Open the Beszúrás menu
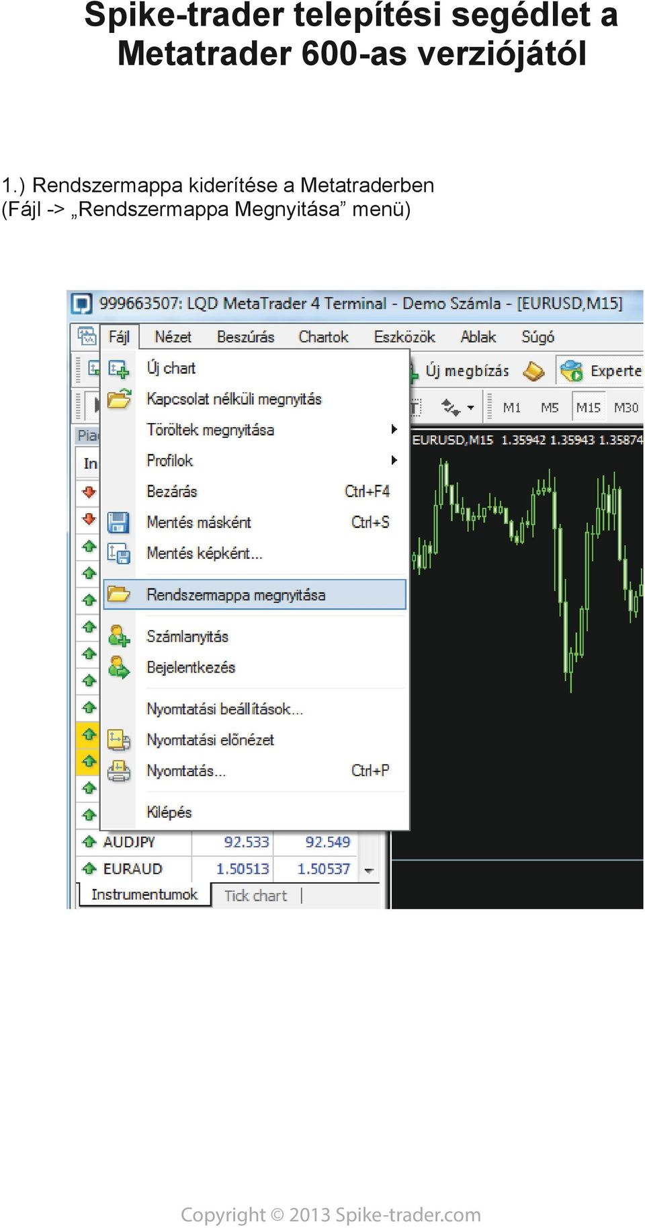Image resolution: width=645 pixels, height=1228 pixels. [245, 337]
